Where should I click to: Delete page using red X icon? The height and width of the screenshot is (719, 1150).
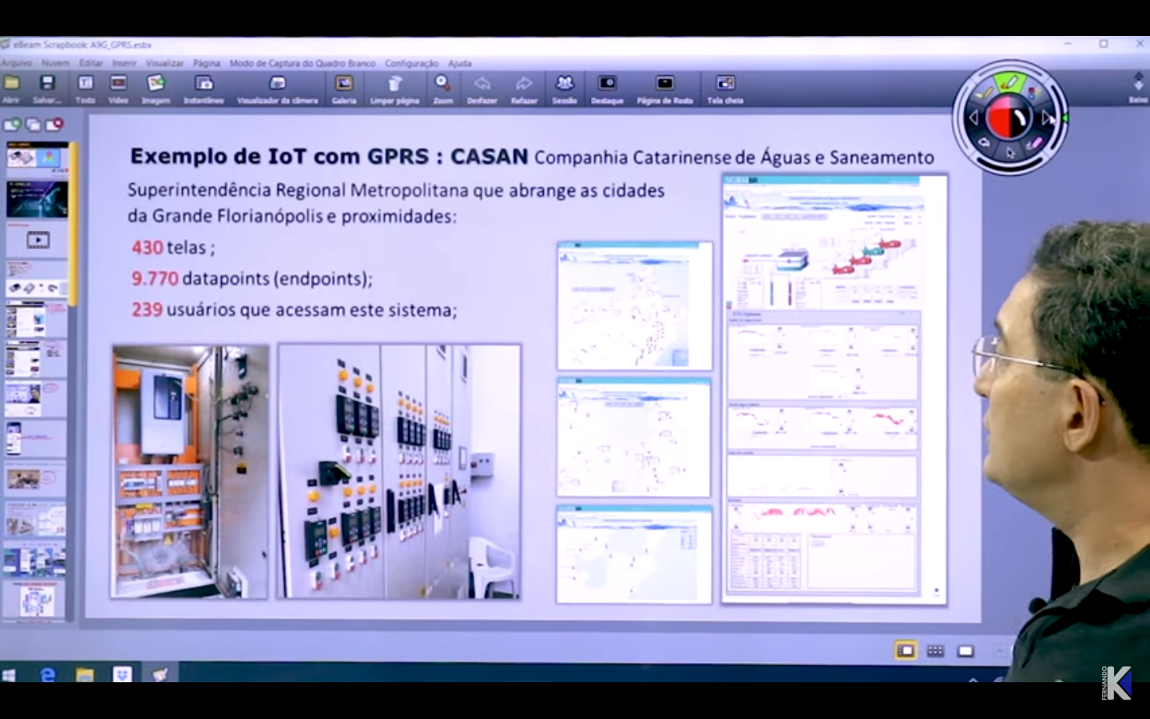54,125
